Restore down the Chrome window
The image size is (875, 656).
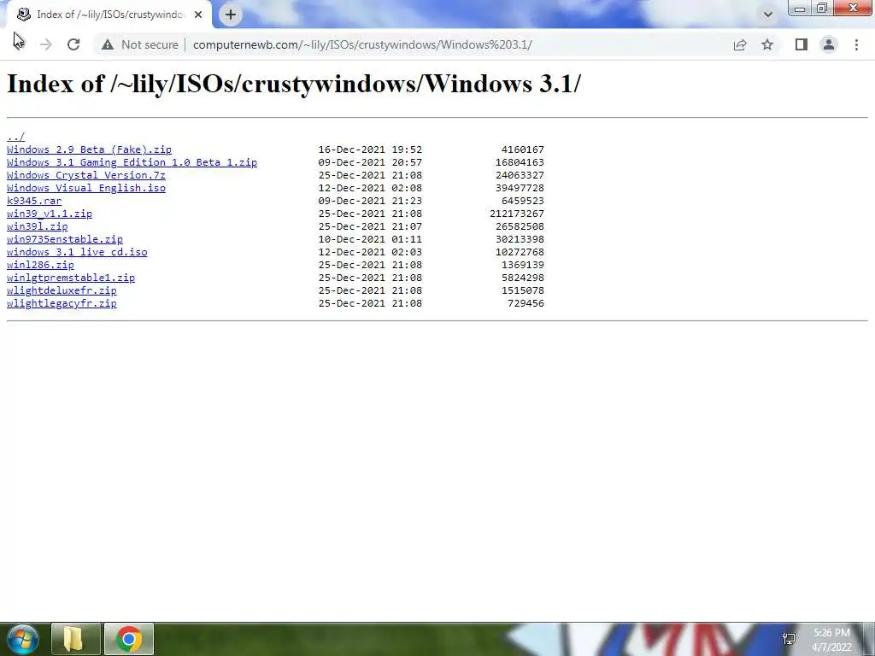[x=821, y=8]
